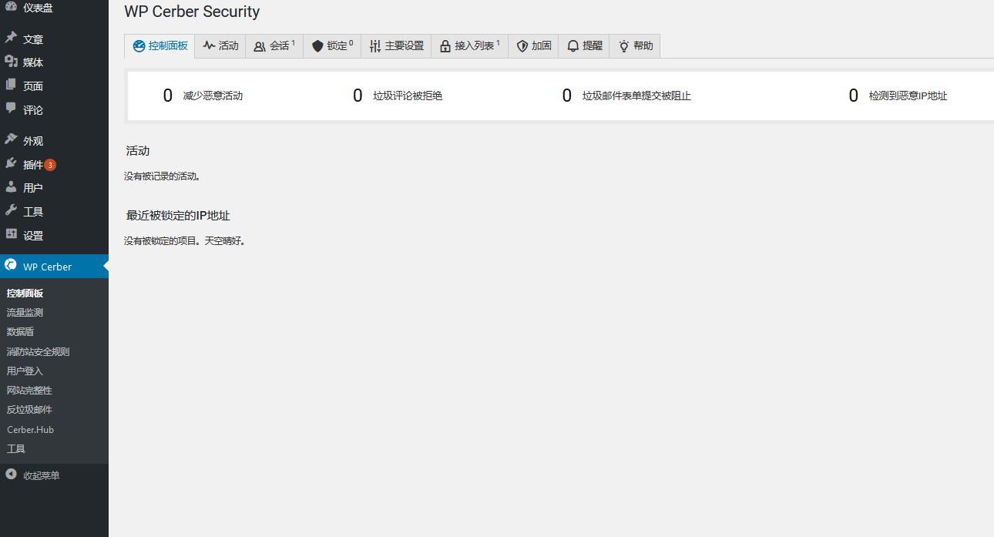The width and height of the screenshot is (994, 537).
Task: Click the settings sliders icon beside 设置
Action: [11, 234]
